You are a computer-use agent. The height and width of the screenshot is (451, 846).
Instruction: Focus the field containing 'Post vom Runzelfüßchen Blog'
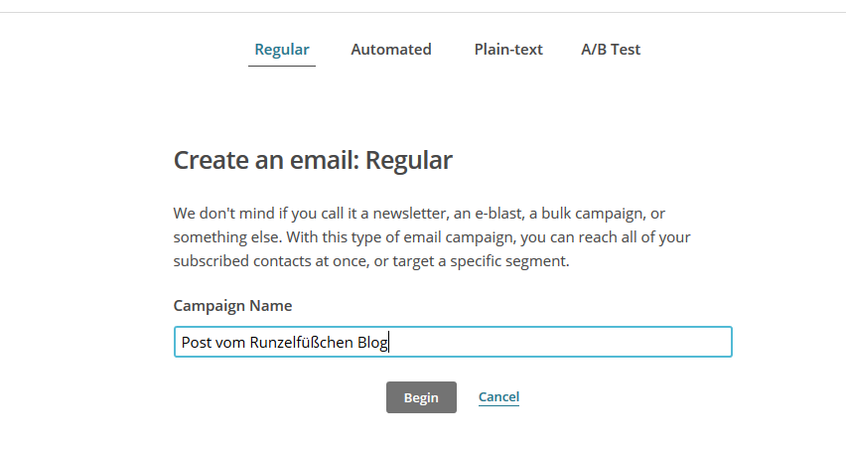tap(453, 342)
